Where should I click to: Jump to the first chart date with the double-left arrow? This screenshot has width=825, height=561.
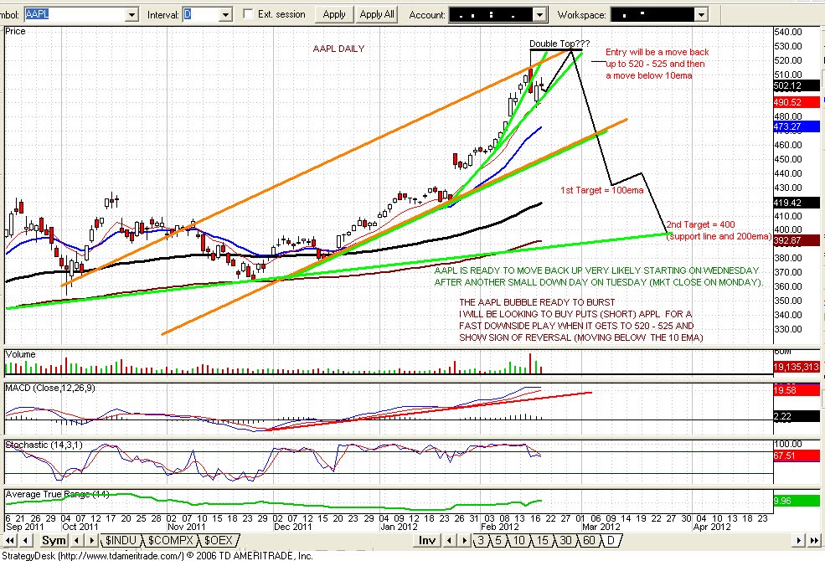[x=9, y=541]
